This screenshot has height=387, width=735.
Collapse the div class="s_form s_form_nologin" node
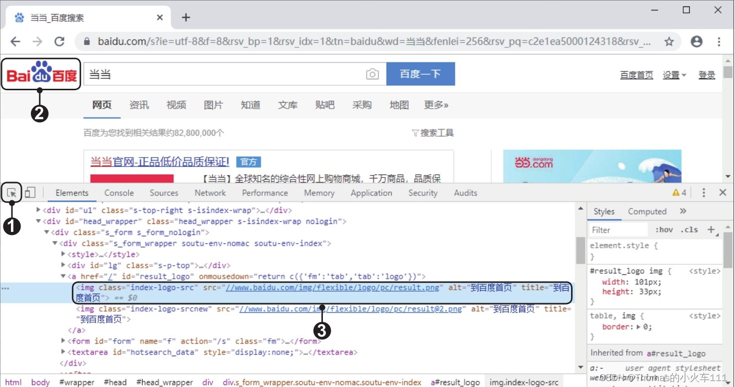47,232
